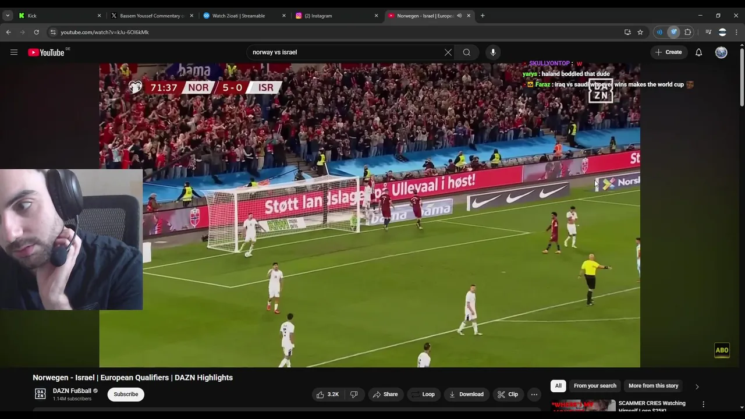Open the SCAMMER CRIES video thumbnail
The height and width of the screenshot is (419, 745).
(583, 405)
